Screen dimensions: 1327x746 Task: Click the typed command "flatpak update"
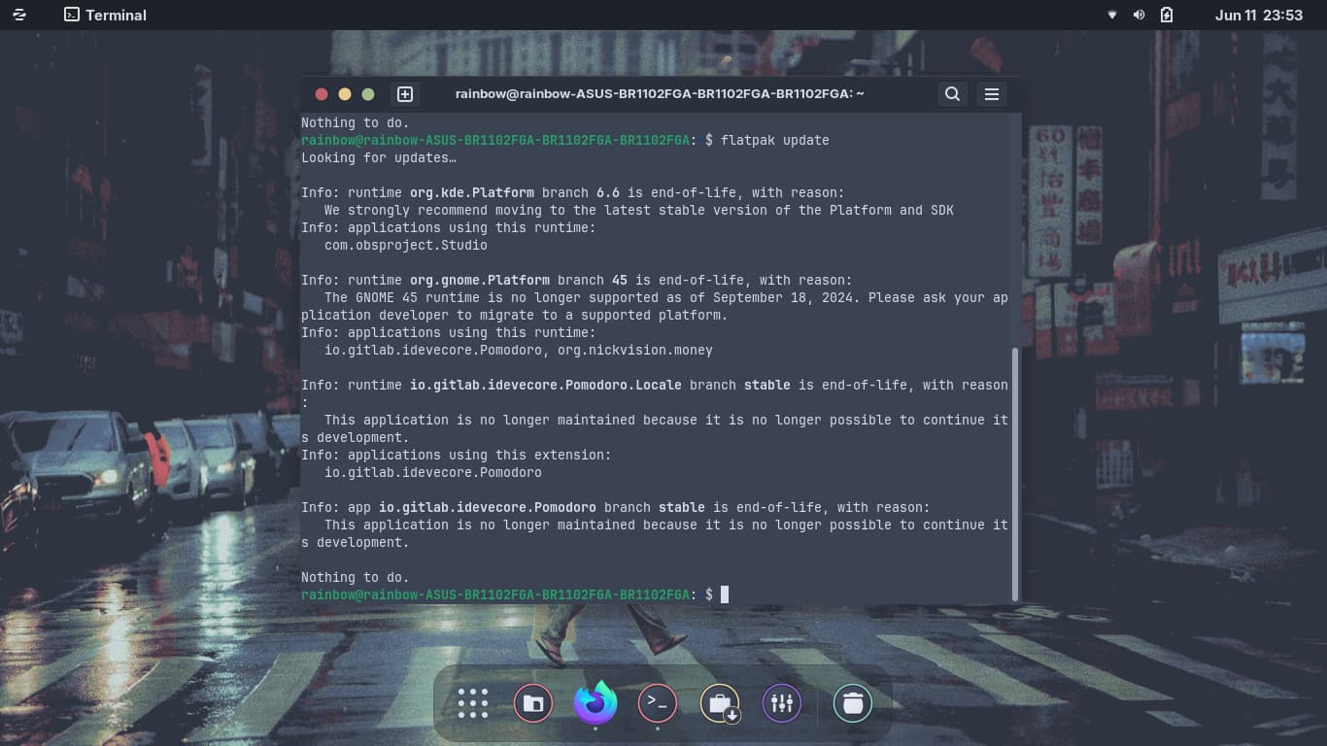[x=775, y=141]
